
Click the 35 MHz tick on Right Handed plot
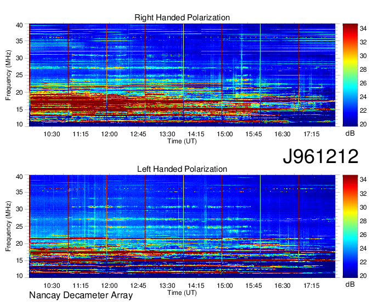pyautogui.click(x=19, y=41)
